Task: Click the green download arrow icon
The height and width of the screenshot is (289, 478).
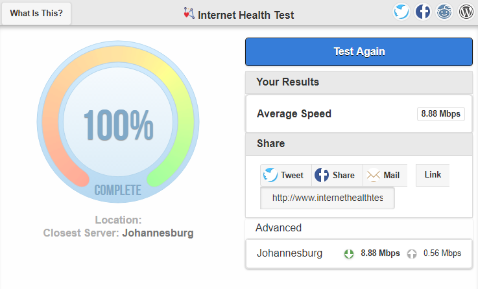Action: tap(349, 253)
